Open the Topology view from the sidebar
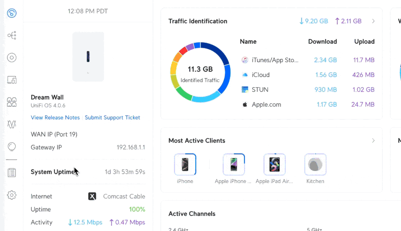The height and width of the screenshot is (231, 401). (x=12, y=36)
